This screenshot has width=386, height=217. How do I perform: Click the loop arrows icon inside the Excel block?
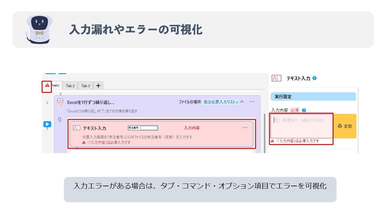(60, 119)
